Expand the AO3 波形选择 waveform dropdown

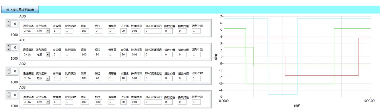[x=48, y=102]
